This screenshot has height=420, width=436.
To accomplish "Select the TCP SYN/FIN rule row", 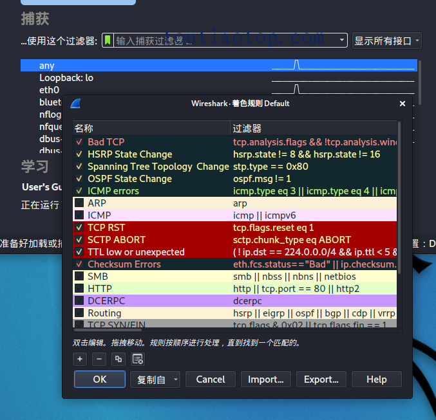I will [235, 324].
